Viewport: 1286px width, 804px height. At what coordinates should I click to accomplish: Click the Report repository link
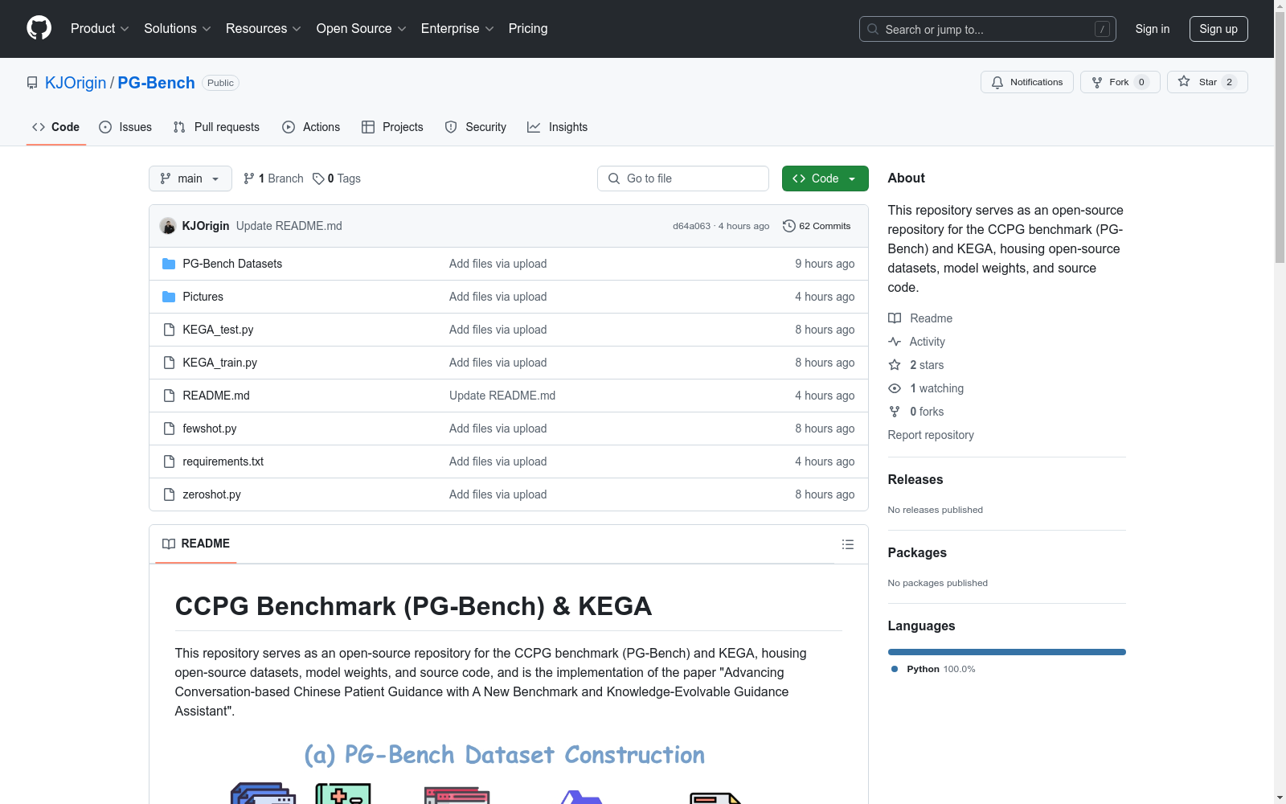[931, 435]
